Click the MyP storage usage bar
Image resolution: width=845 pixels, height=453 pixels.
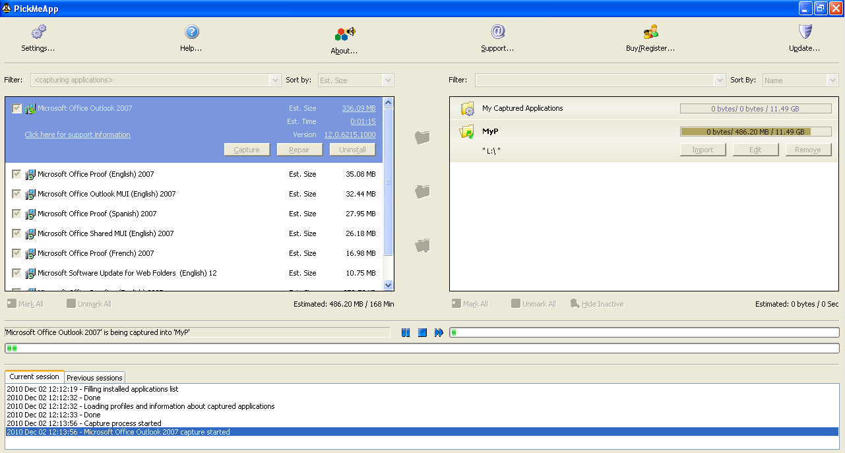pos(755,132)
